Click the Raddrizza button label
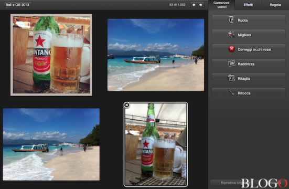Image resolution: width=289 pixels, height=189 pixels. [x=246, y=64]
